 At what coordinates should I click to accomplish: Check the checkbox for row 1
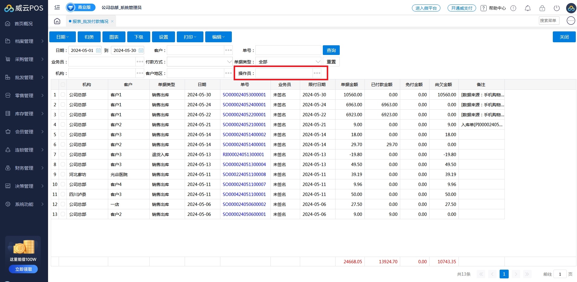click(63, 95)
